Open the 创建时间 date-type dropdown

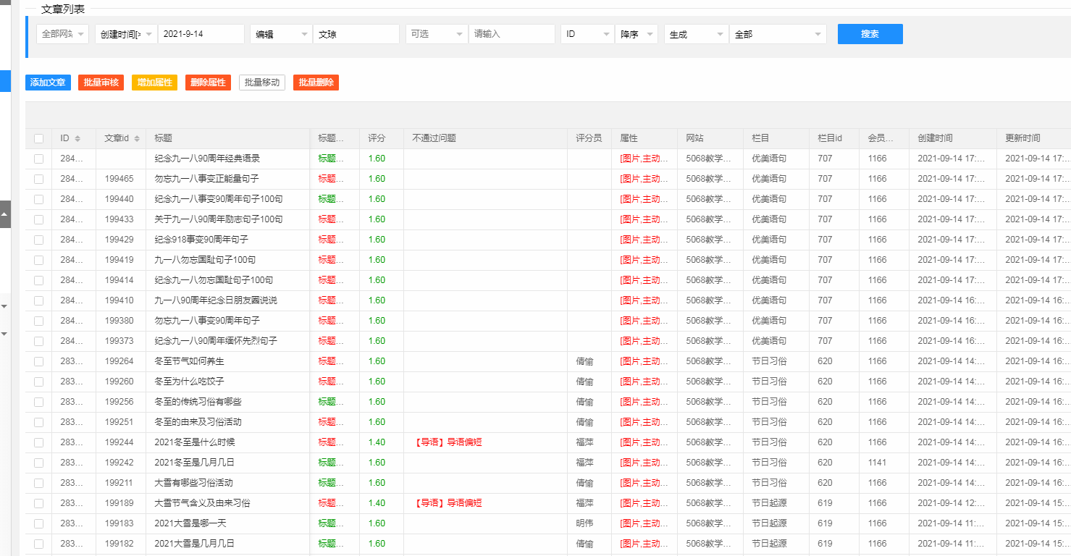(126, 34)
